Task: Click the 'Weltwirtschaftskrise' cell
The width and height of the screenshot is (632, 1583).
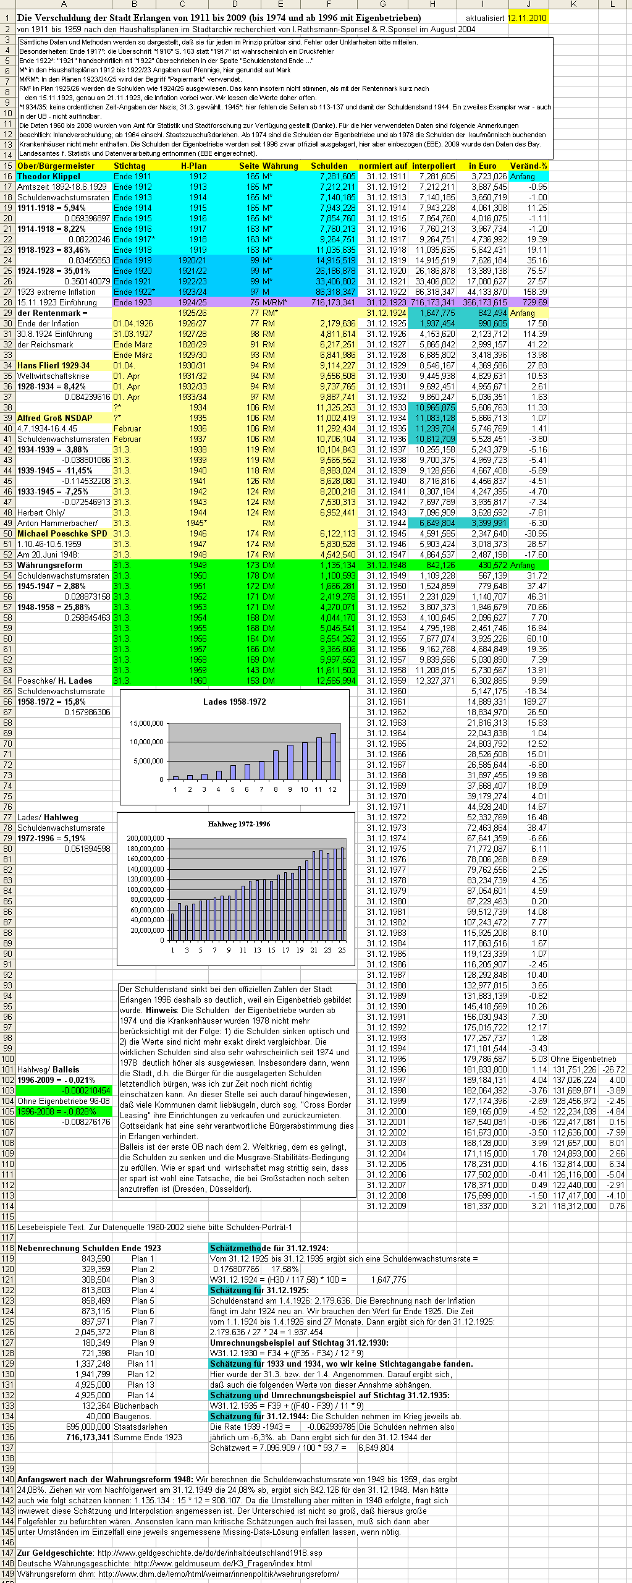Action: [x=64, y=376]
